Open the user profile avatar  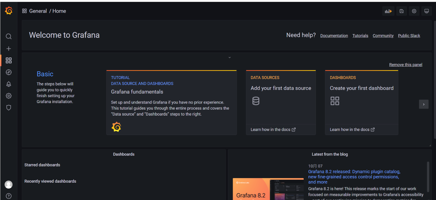click(x=9, y=185)
